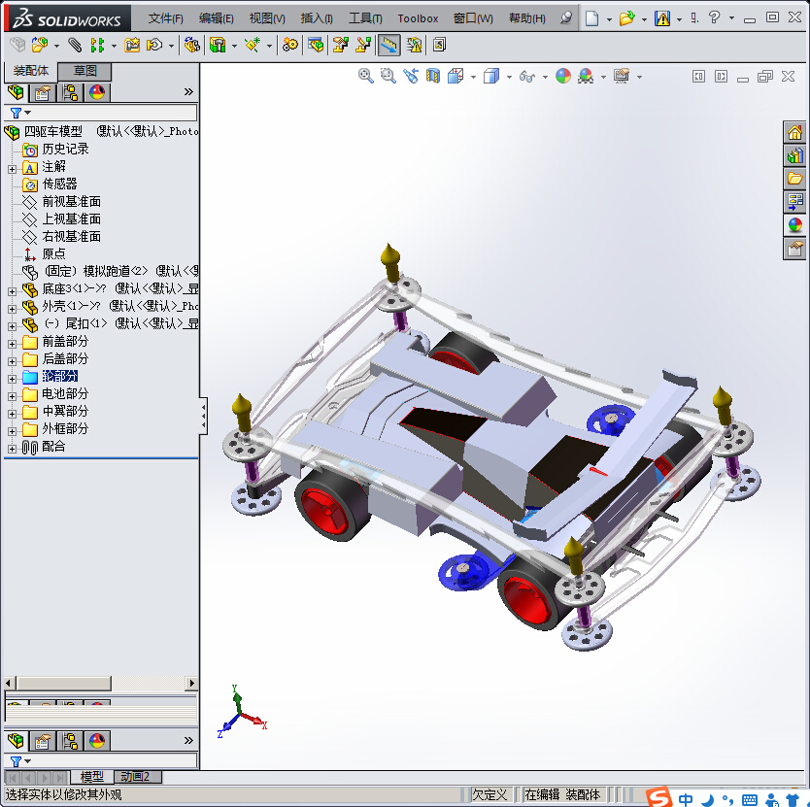Click DisplayManager color icon upper panel
Image resolution: width=810 pixels, height=807 pixels.
[x=97, y=93]
